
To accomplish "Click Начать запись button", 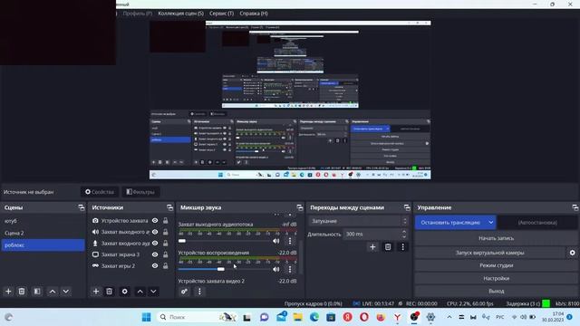I will click(496, 238).
